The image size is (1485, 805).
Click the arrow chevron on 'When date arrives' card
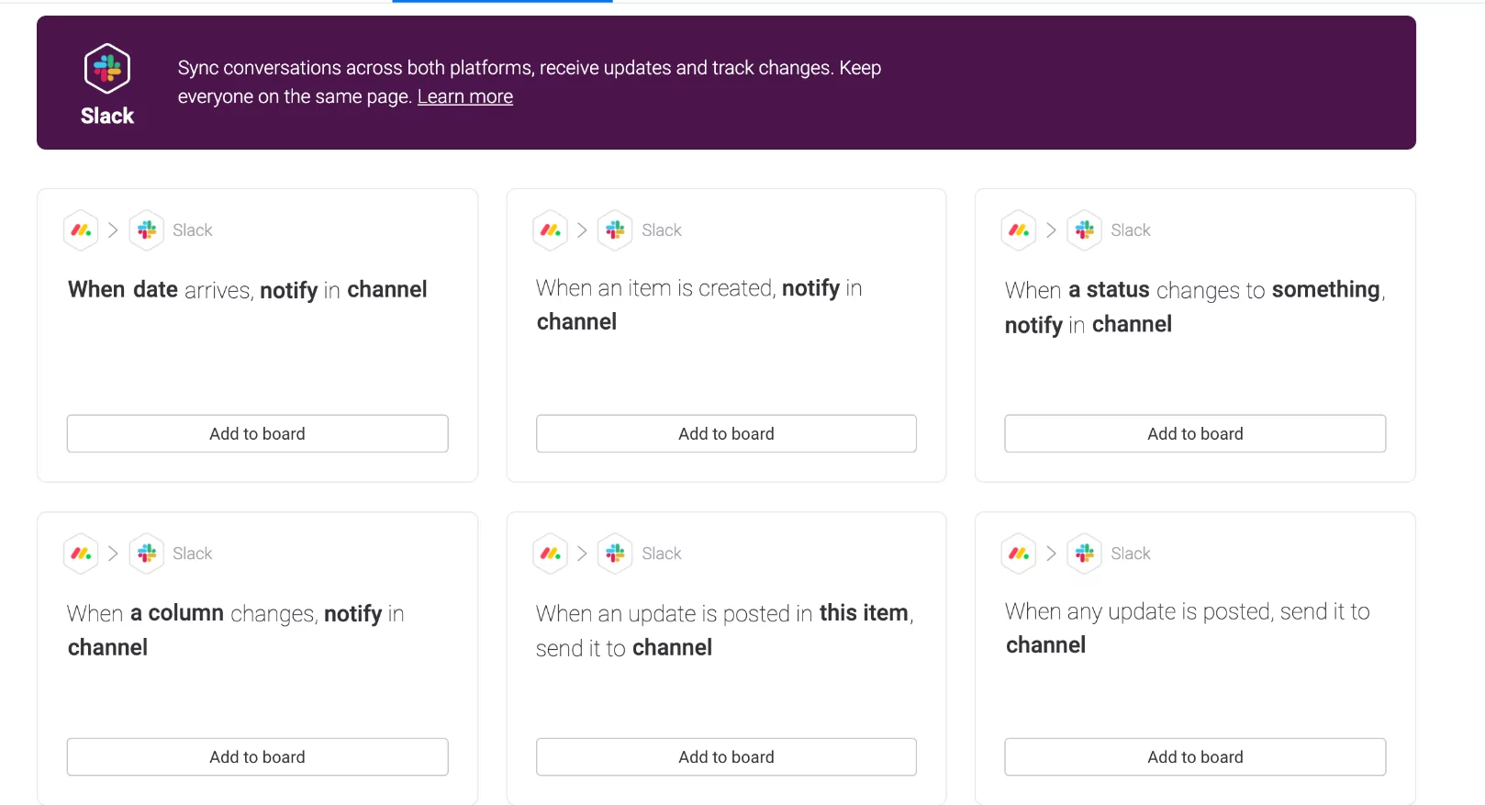click(113, 230)
